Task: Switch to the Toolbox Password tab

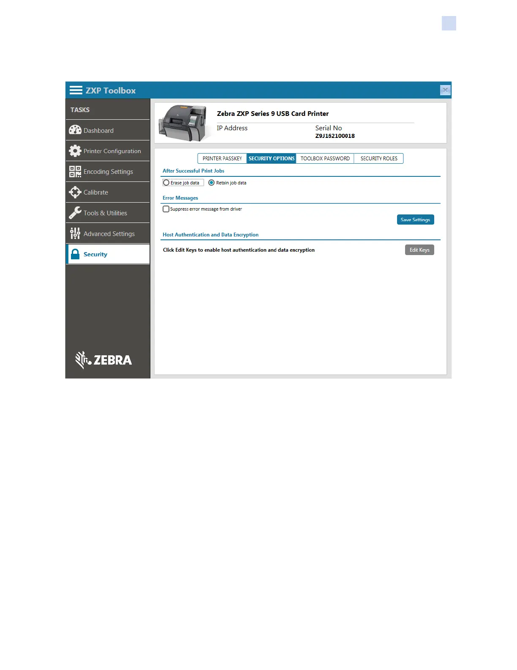Action: click(x=325, y=159)
